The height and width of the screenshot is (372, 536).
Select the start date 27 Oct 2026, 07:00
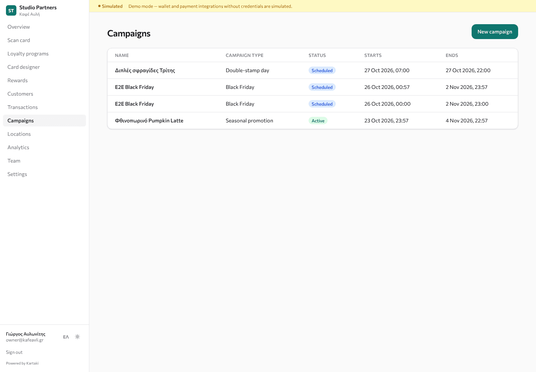[x=387, y=70]
